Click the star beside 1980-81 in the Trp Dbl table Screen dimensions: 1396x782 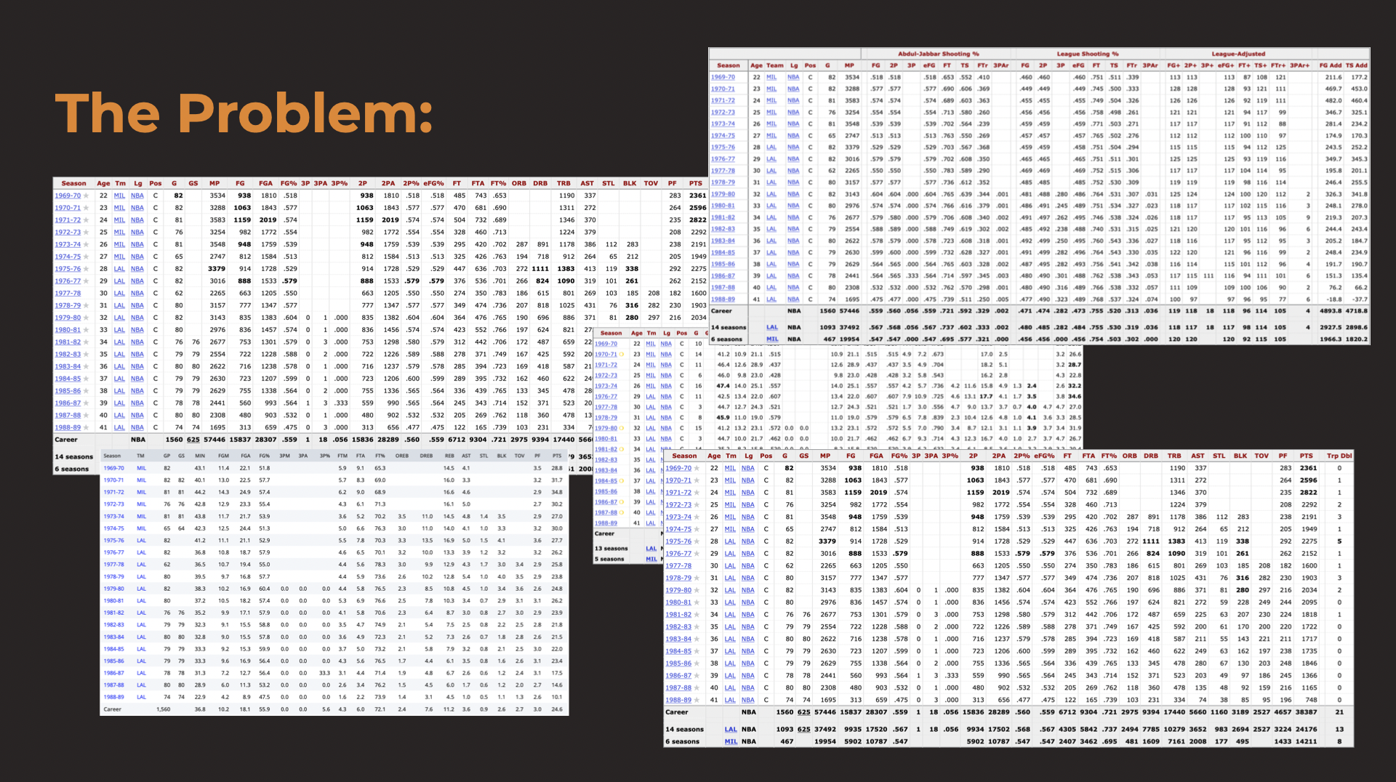pos(697,602)
